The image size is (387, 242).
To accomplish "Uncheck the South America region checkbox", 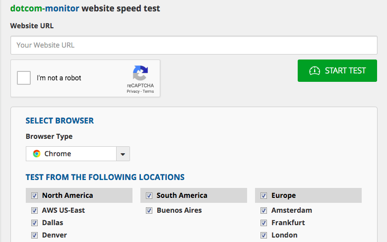I will click(149, 195).
